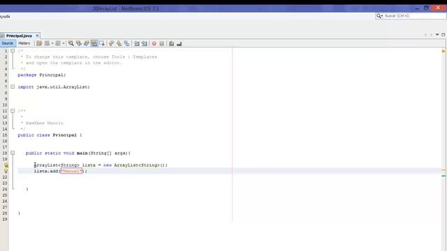Click the Uncomment lines icon
447x251 pixels.
pos(179,43)
